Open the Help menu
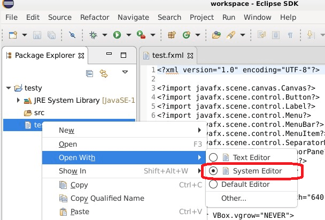This screenshot has width=325, height=220. [288, 18]
